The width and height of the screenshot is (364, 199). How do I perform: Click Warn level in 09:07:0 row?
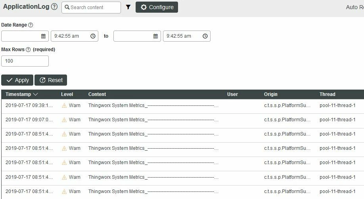[x=75, y=120]
